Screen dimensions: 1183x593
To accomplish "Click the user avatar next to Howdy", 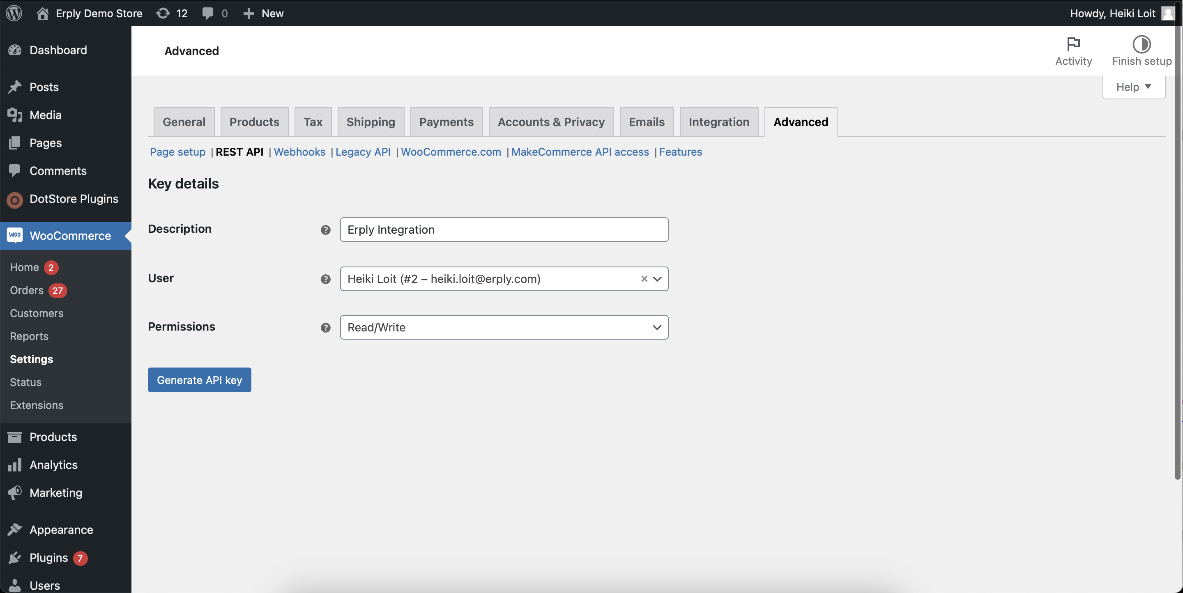I will (1167, 13).
